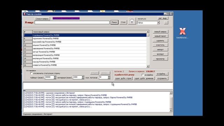Select row 8 горчичник Powered by PHPBB
This screenshot has width=224, height=126.
pyautogui.click(x=85, y=38)
